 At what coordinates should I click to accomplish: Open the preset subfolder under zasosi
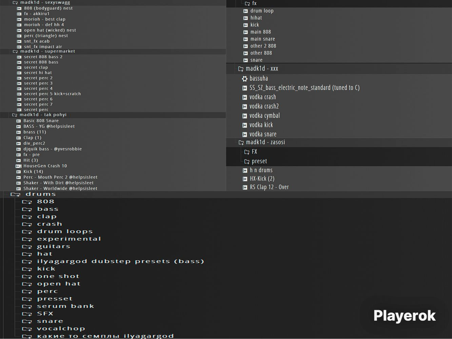tap(259, 161)
